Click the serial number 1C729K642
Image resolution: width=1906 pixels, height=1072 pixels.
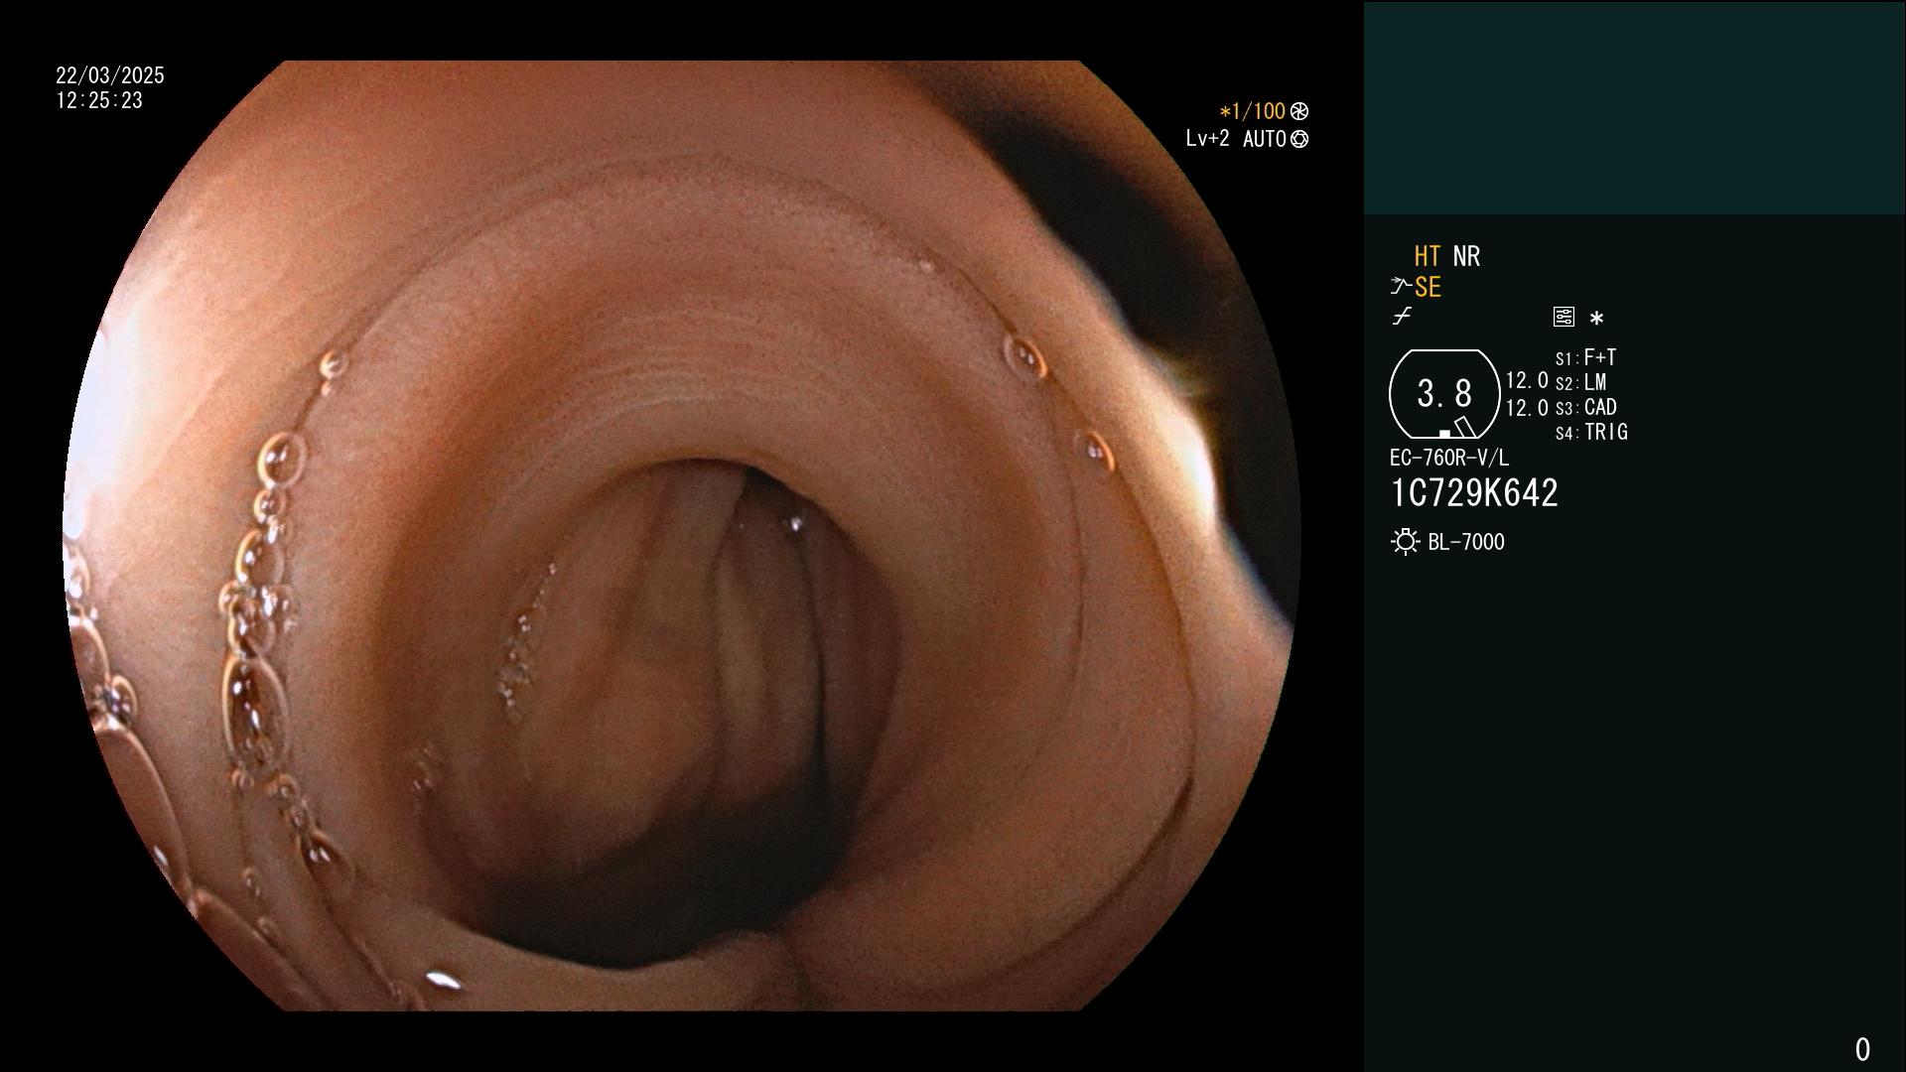[x=1474, y=493]
